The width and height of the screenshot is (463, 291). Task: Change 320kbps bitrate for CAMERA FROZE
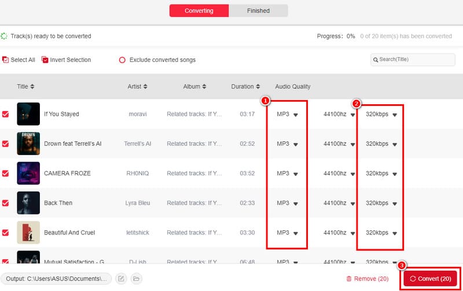tap(381, 173)
